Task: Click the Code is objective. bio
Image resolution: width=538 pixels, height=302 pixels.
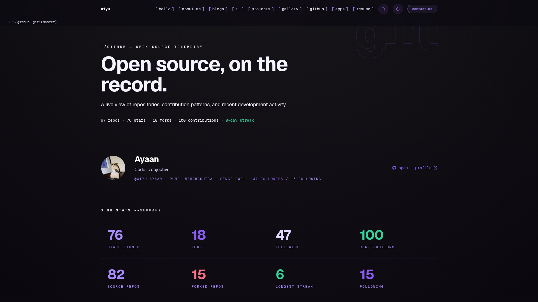Action: tap(152, 170)
